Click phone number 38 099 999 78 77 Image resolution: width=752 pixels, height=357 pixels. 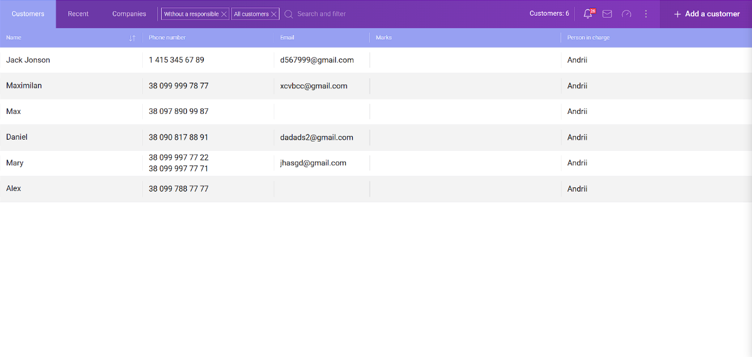click(179, 86)
